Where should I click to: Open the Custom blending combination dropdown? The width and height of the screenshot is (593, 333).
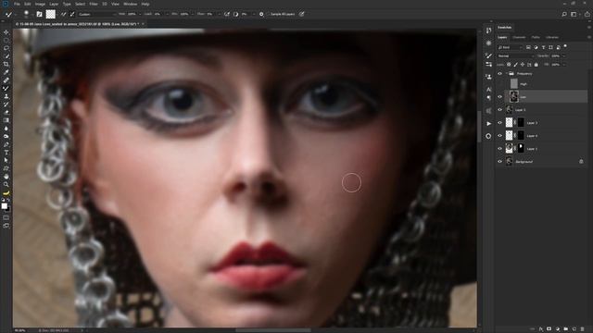pyautogui.click(x=96, y=14)
